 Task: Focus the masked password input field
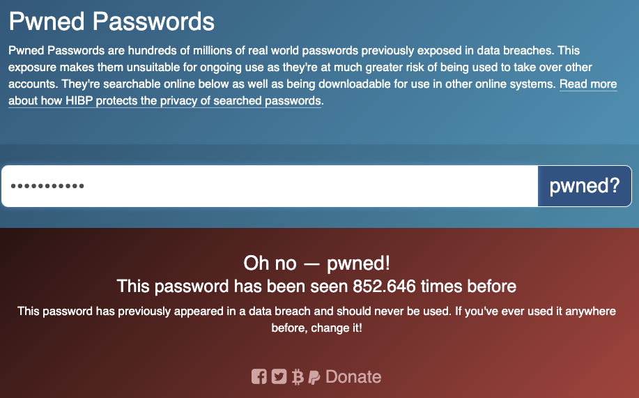[270, 186]
